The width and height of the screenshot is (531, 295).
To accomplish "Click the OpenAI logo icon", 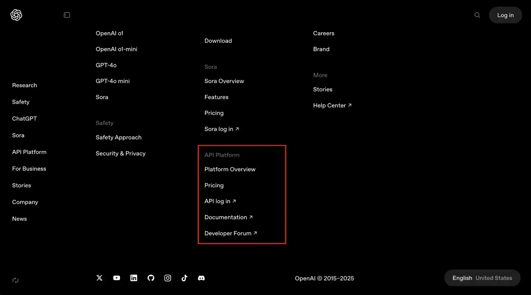I will [x=16, y=15].
